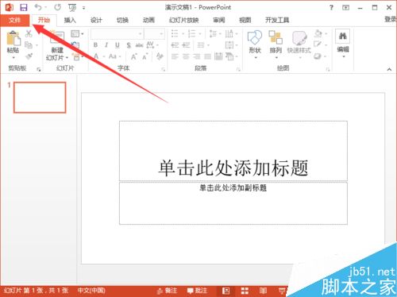The height and width of the screenshot is (297, 397).
Task: Toggle Align Left paragraph alignment
Action: 175,56
